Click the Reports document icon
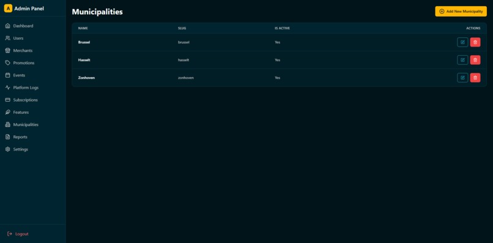This screenshot has height=243, width=493. click(8, 137)
